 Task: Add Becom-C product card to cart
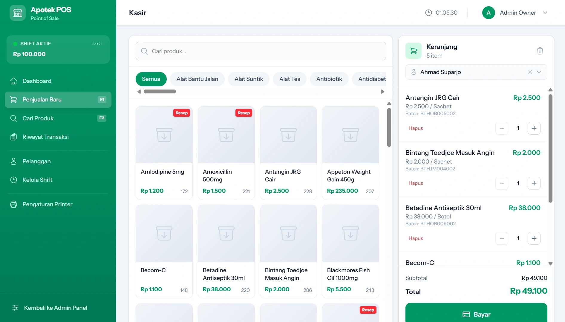[x=164, y=252]
